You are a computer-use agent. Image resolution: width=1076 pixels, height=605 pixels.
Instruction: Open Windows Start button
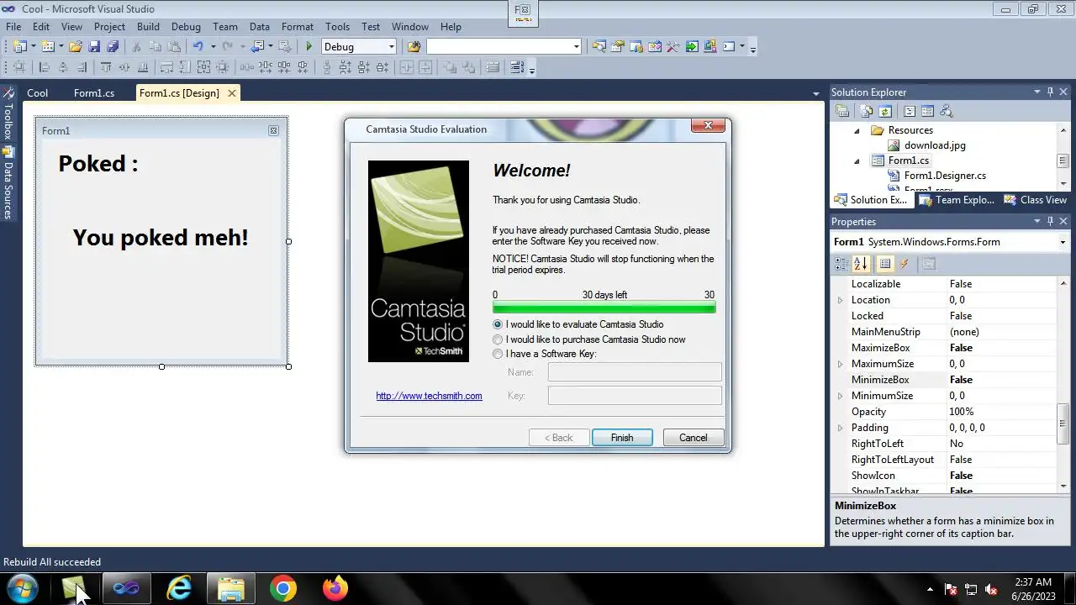coord(23,588)
